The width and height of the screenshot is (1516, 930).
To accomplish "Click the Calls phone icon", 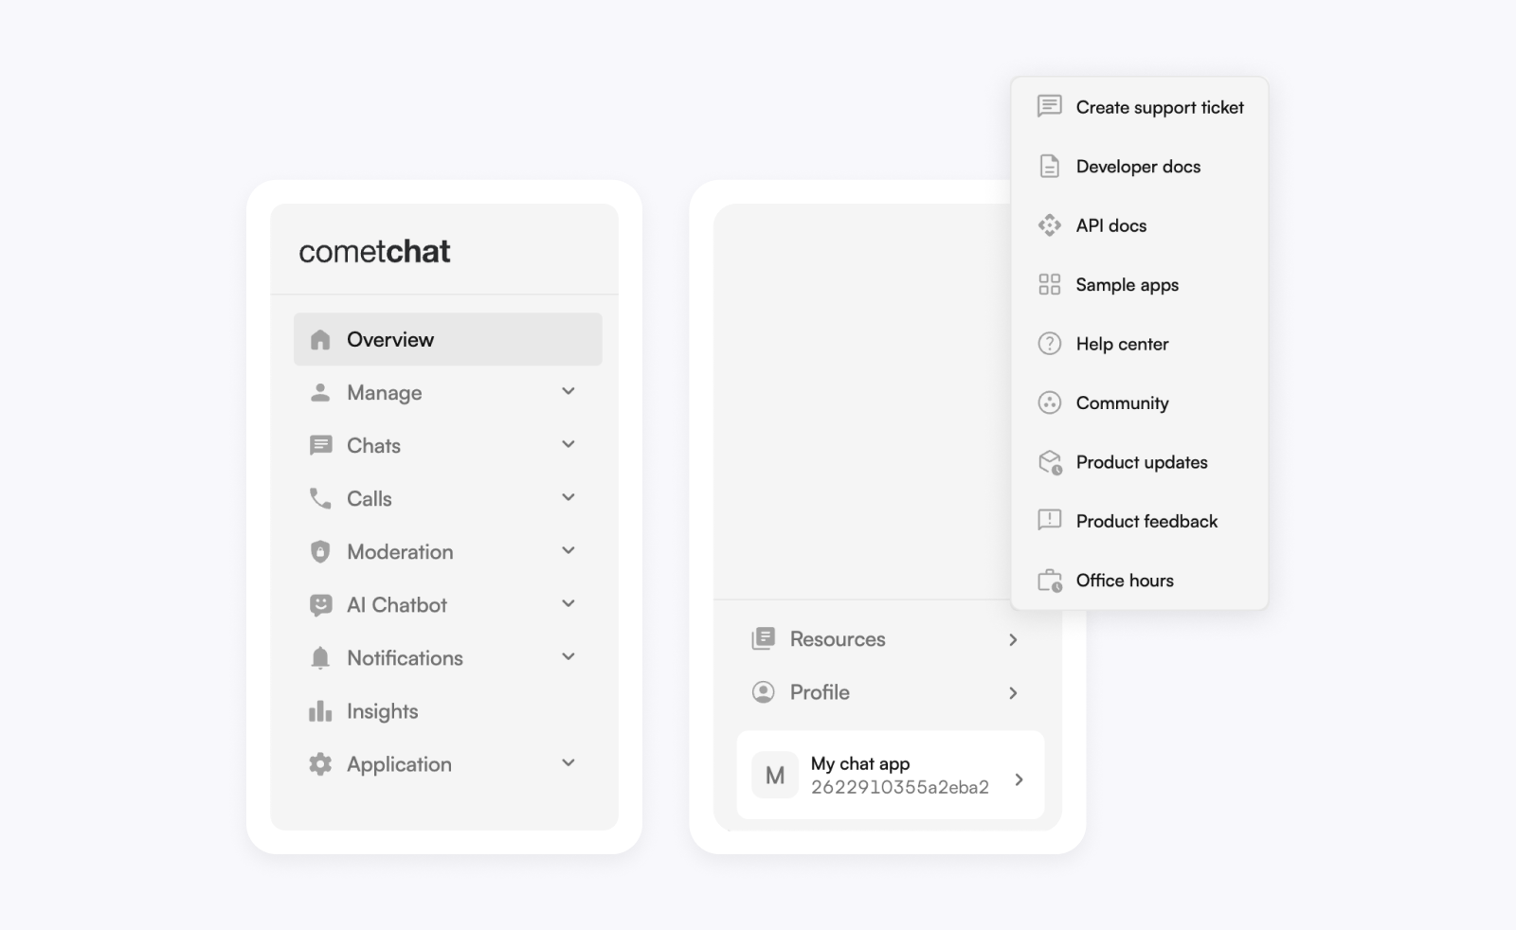I will [320, 499].
